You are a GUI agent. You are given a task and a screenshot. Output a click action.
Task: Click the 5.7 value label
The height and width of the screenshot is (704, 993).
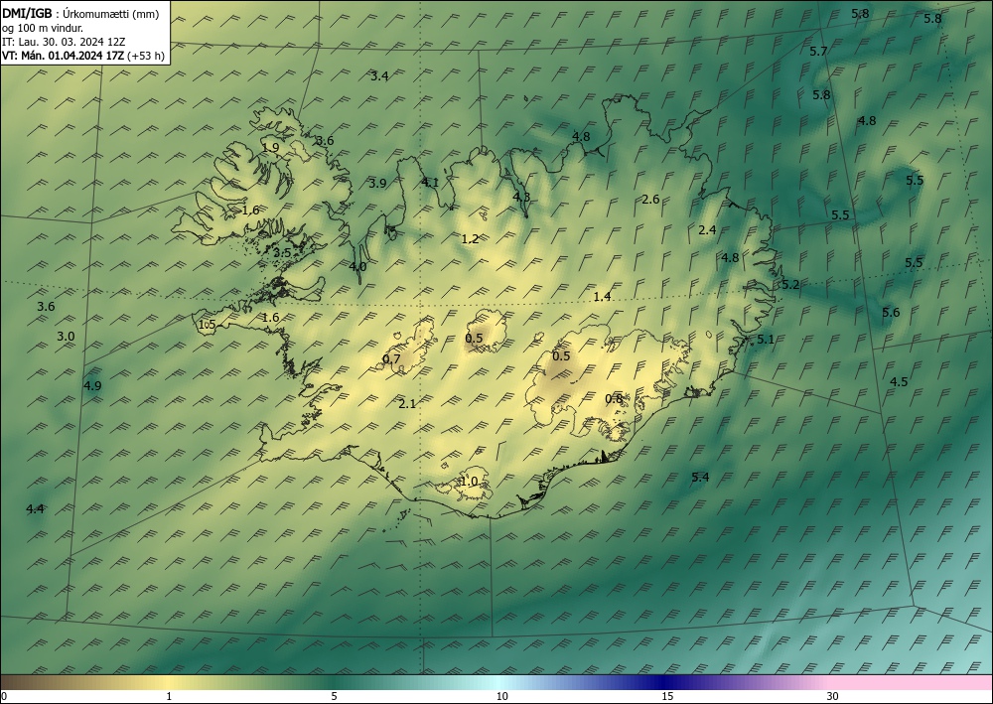[x=818, y=52]
